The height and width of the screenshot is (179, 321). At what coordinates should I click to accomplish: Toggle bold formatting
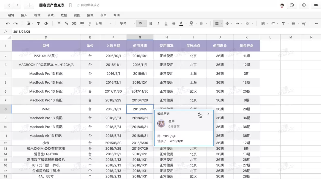click(150, 23)
